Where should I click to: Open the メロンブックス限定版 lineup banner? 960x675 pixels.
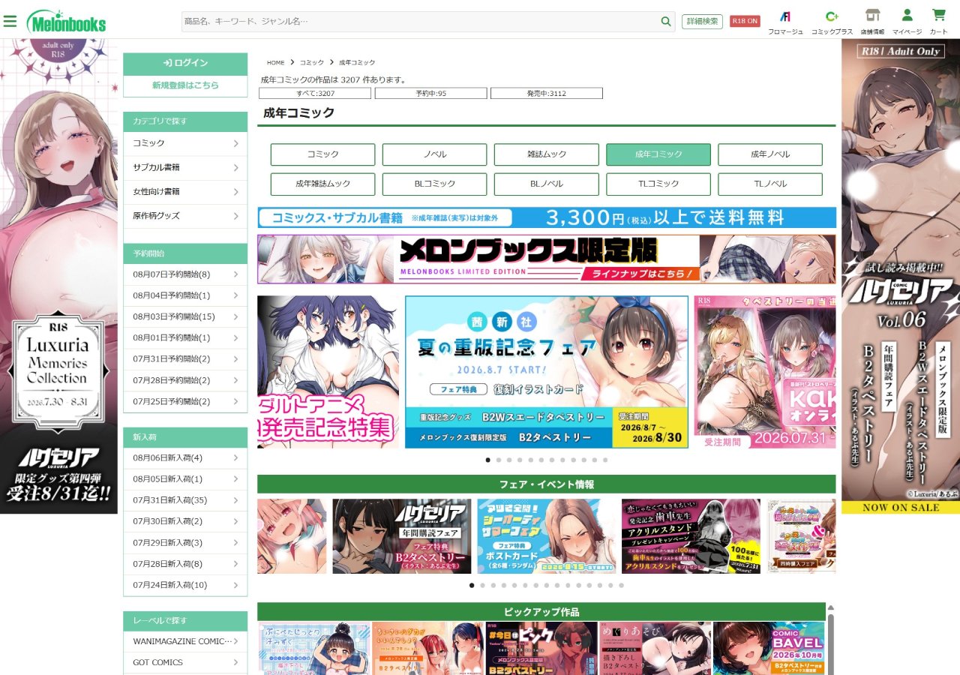[x=547, y=259]
